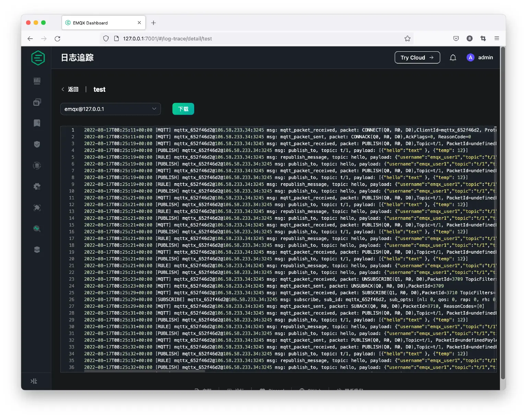Open the emqx@127.0.0.1 node dropdown
This screenshot has width=527, height=418.
point(110,109)
